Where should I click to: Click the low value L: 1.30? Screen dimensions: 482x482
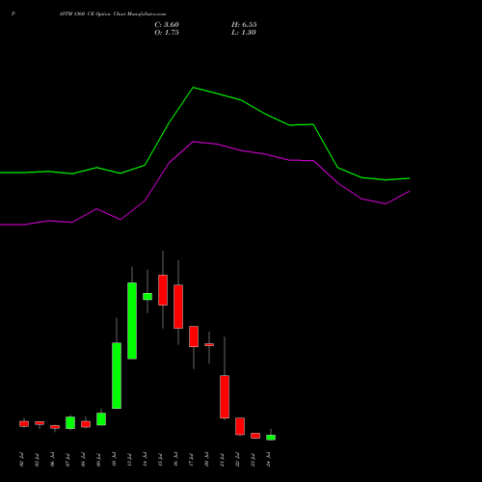tap(244, 33)
